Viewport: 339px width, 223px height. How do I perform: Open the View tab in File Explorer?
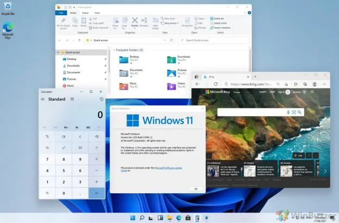coord(97,13)
